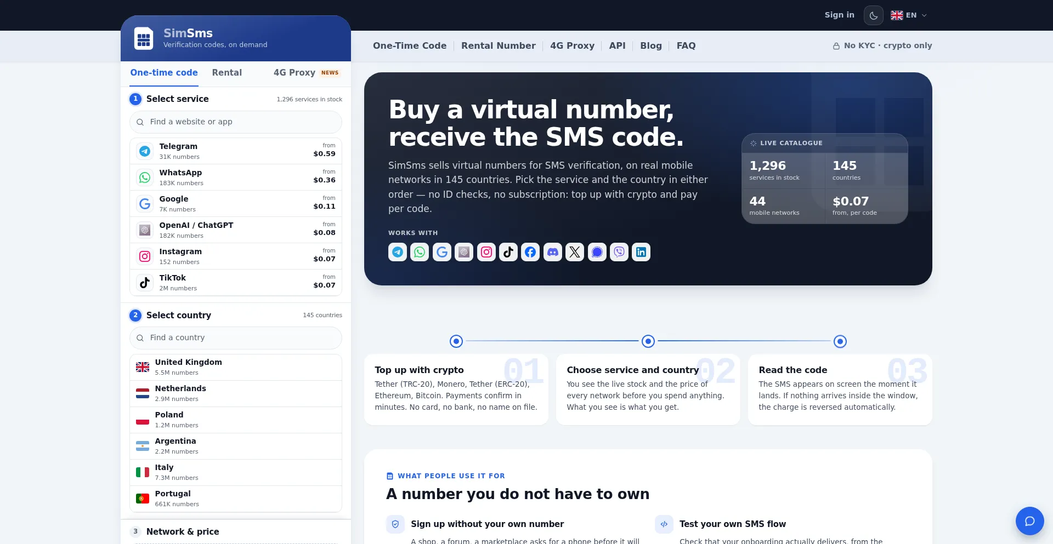Choose Poland from the country list
1053x544 pixels.
(236, 420)
